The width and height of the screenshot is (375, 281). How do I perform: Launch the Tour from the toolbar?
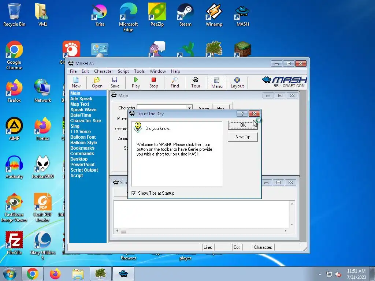pos(196,82)
